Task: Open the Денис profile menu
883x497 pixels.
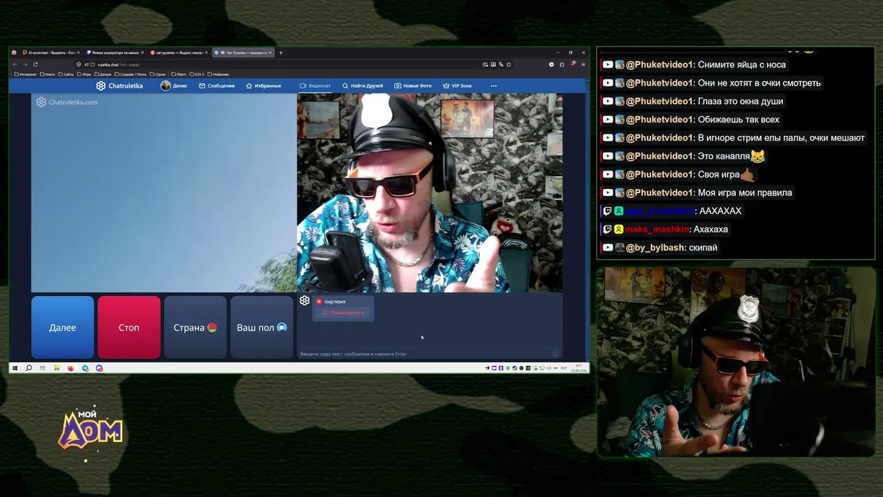Action: (174, 86)
